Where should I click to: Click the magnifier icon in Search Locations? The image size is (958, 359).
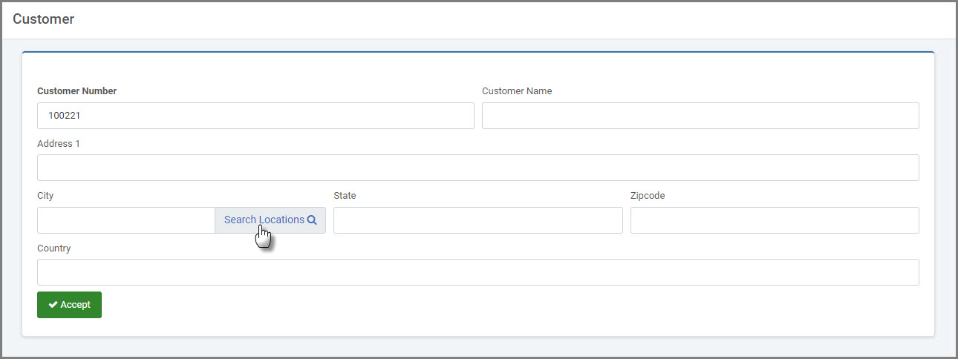click(312, 220)
